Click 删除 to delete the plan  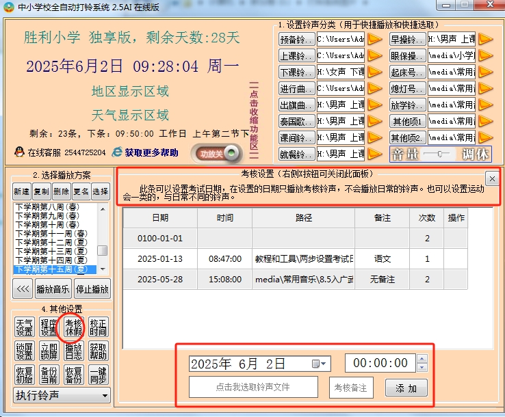61,191
